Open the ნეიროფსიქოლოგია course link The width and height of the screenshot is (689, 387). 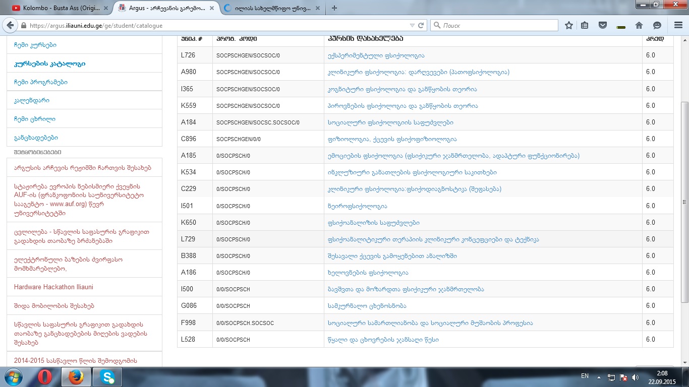click(357, 206)
